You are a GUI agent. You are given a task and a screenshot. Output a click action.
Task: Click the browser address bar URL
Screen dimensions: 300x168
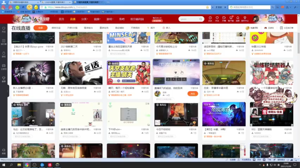[x=67, y=7]
